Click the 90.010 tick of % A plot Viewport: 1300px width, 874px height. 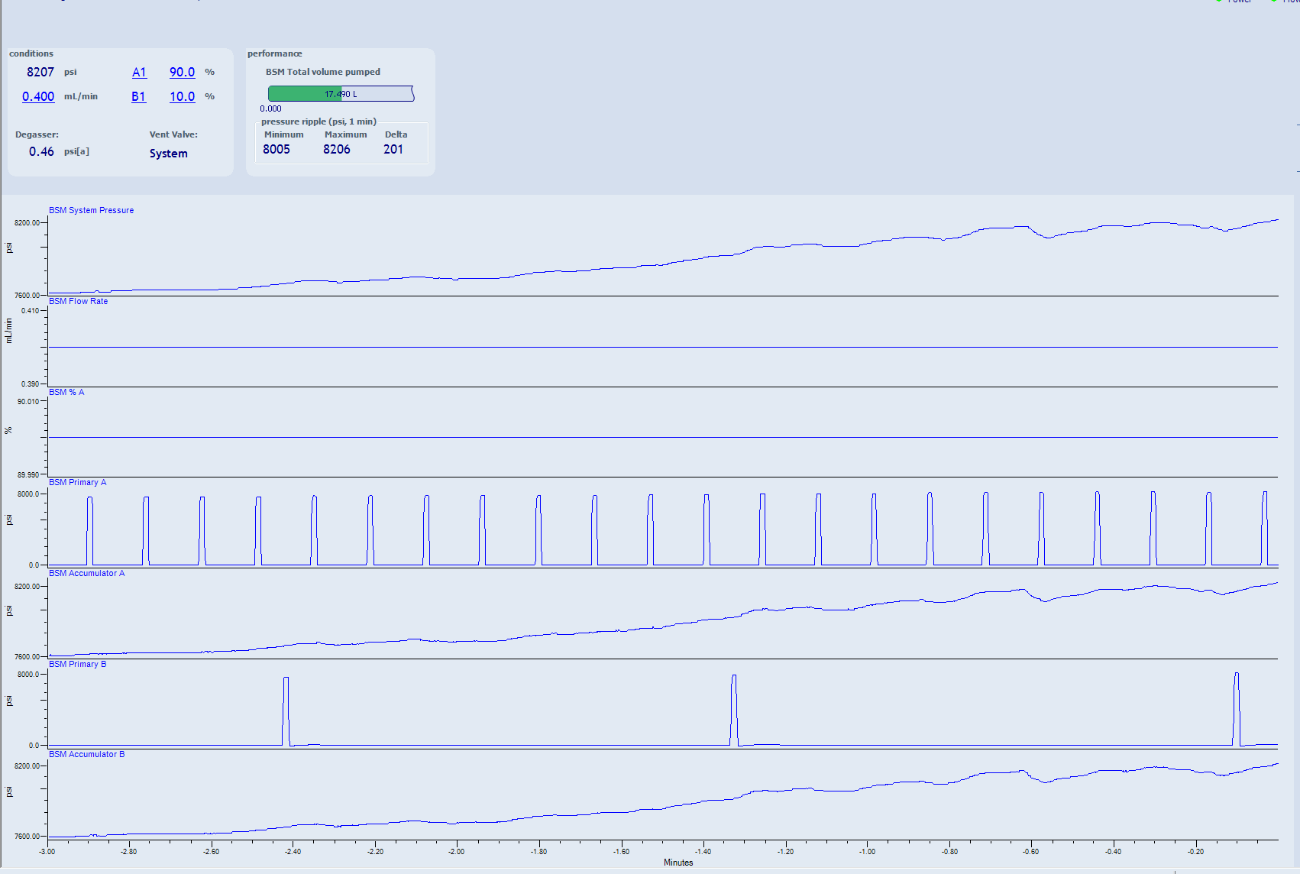(x=28, y=402)
